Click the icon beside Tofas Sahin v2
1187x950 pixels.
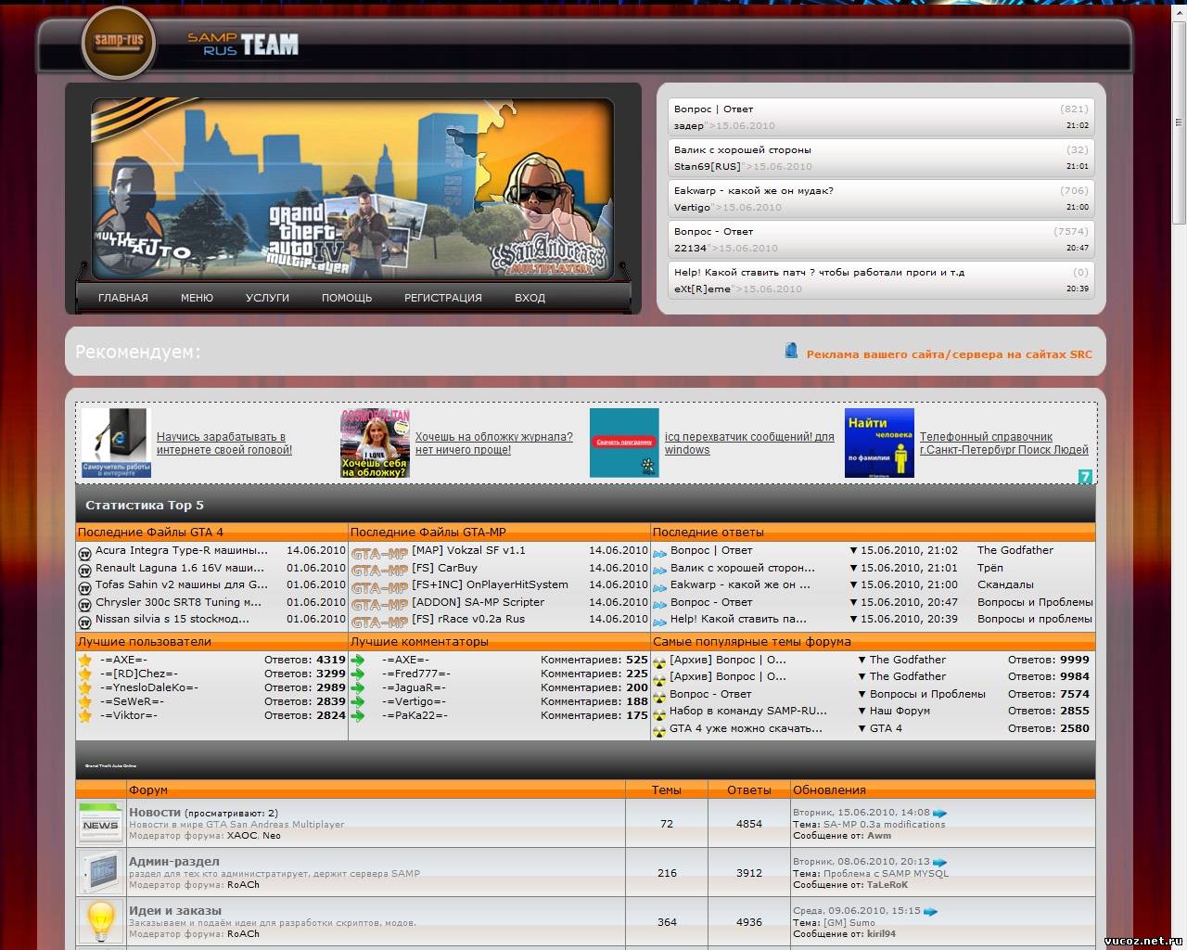click(x=85, y=587)
